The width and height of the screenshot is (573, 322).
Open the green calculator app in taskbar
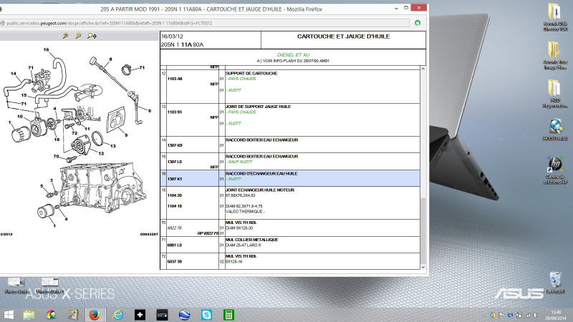click(228, 315)
